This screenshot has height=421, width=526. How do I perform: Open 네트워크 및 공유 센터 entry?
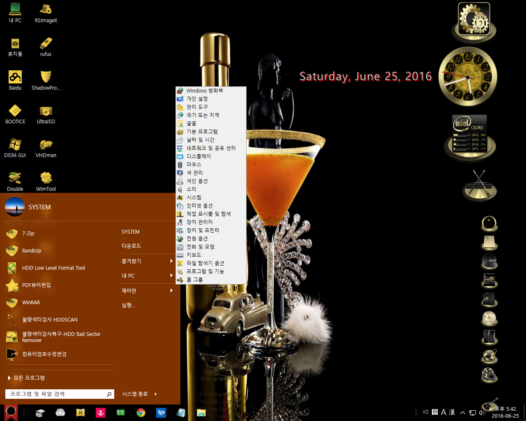click(211, 148)
